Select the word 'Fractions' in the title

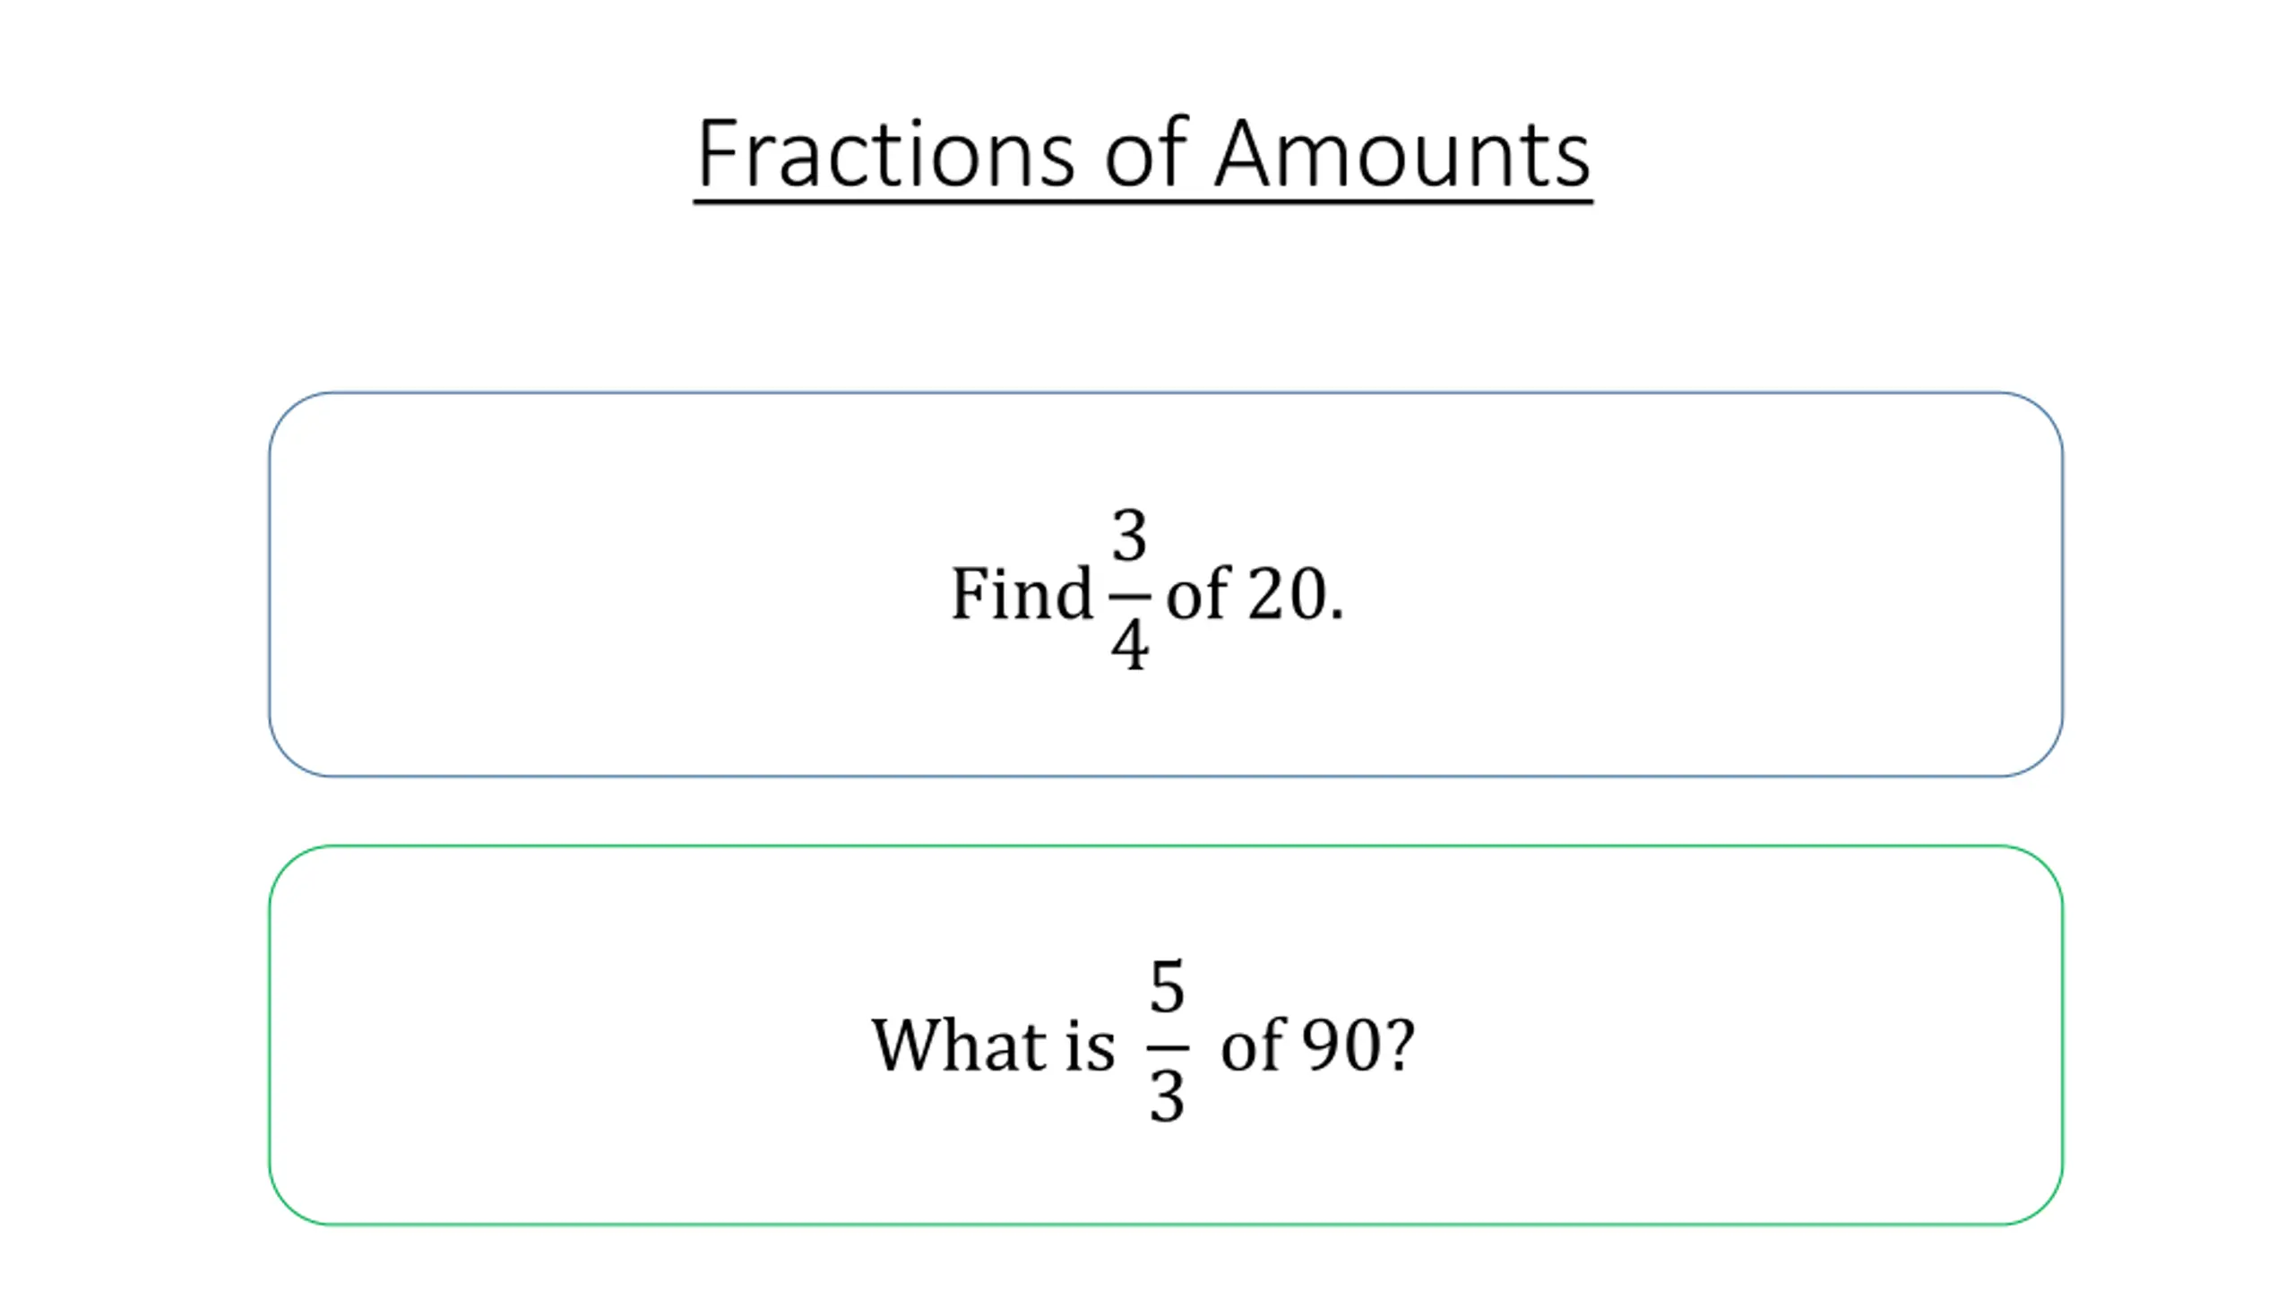coord(885,154)
